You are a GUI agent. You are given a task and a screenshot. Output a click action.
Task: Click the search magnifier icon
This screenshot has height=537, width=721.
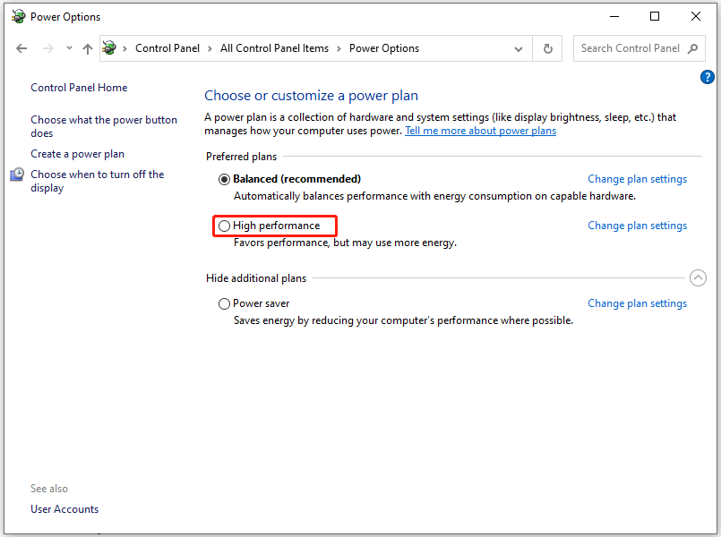coord(692,48)
